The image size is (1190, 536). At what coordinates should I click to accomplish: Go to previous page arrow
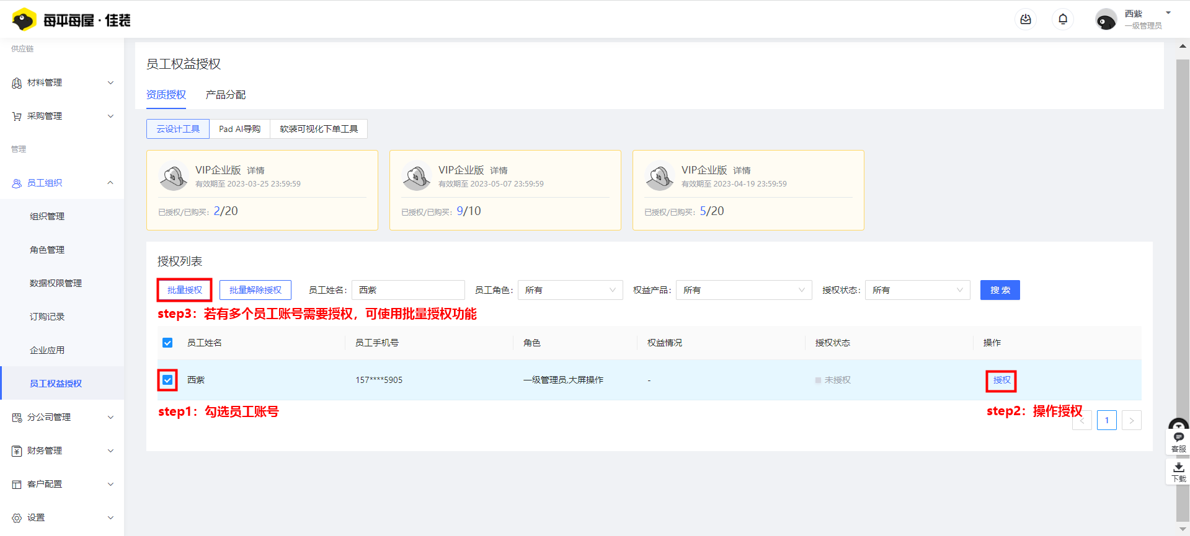tap(1082, 420)
